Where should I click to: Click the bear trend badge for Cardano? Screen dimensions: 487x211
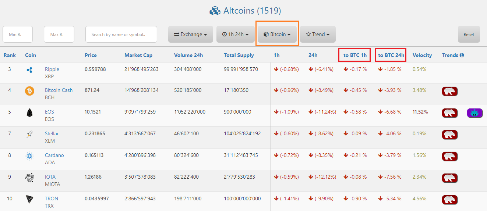449,156
